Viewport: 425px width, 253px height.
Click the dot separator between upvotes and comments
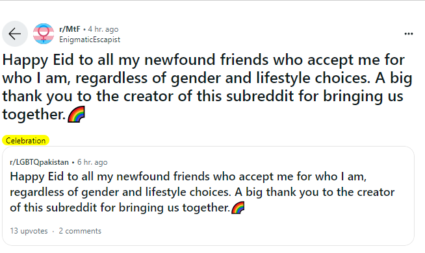[x=53, y=232]
